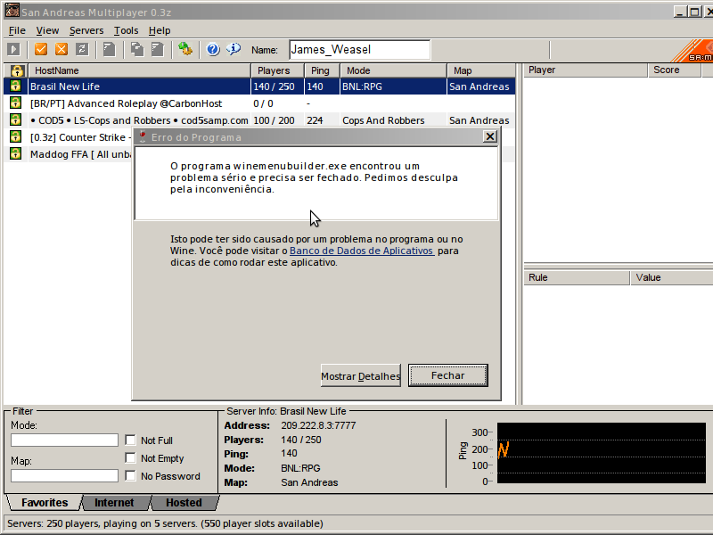The width and height of the screenshot is (713, 535).
Task: Select the [0.3z] Counter Strike server row
Action: (x=69, y=137)
